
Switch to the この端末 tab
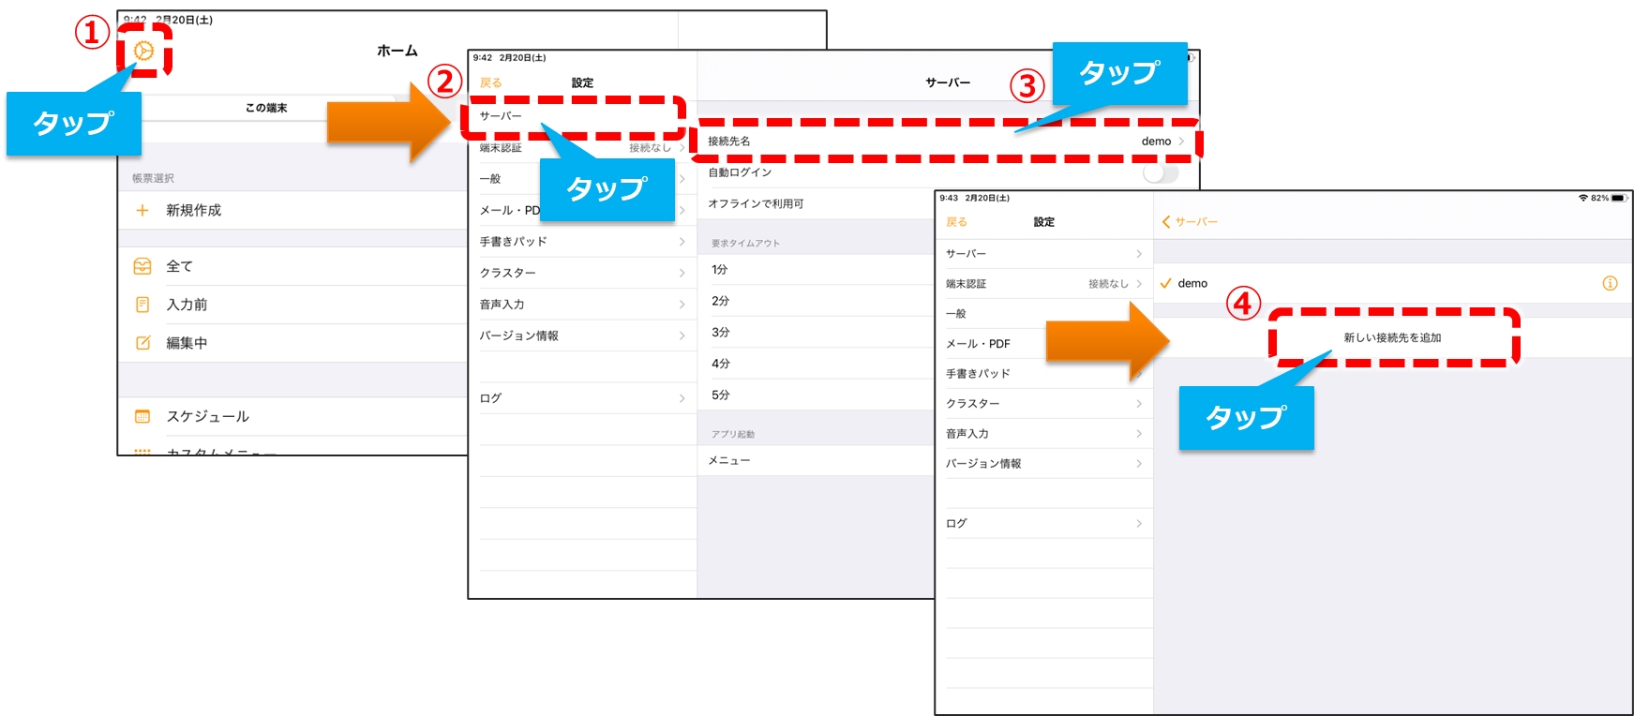(266, 109)
